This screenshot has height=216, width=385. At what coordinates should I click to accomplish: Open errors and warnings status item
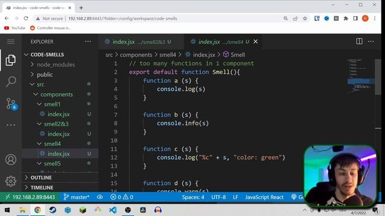click(x=122, y=197)
